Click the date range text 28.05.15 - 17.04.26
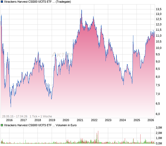Viewport: 166px width, 146px height. [x=15, y=116]
